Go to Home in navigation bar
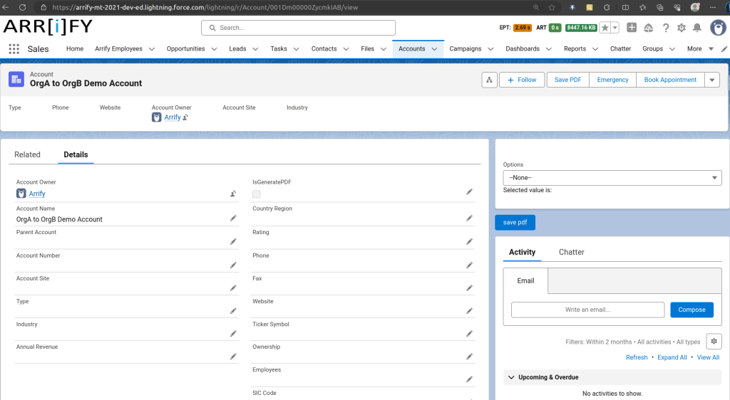 point(74,49)
